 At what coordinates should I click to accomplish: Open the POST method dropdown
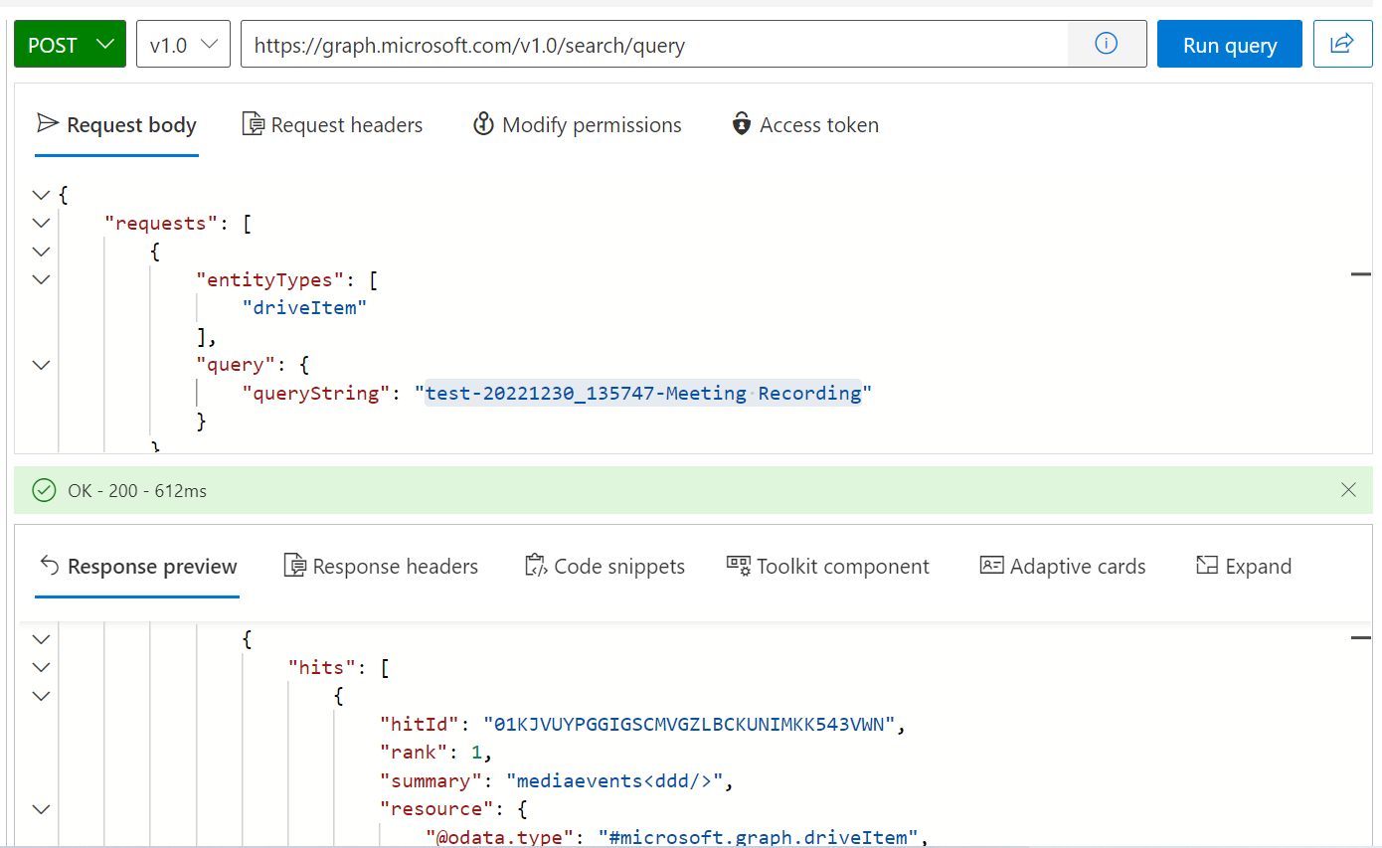coord(70,45)
